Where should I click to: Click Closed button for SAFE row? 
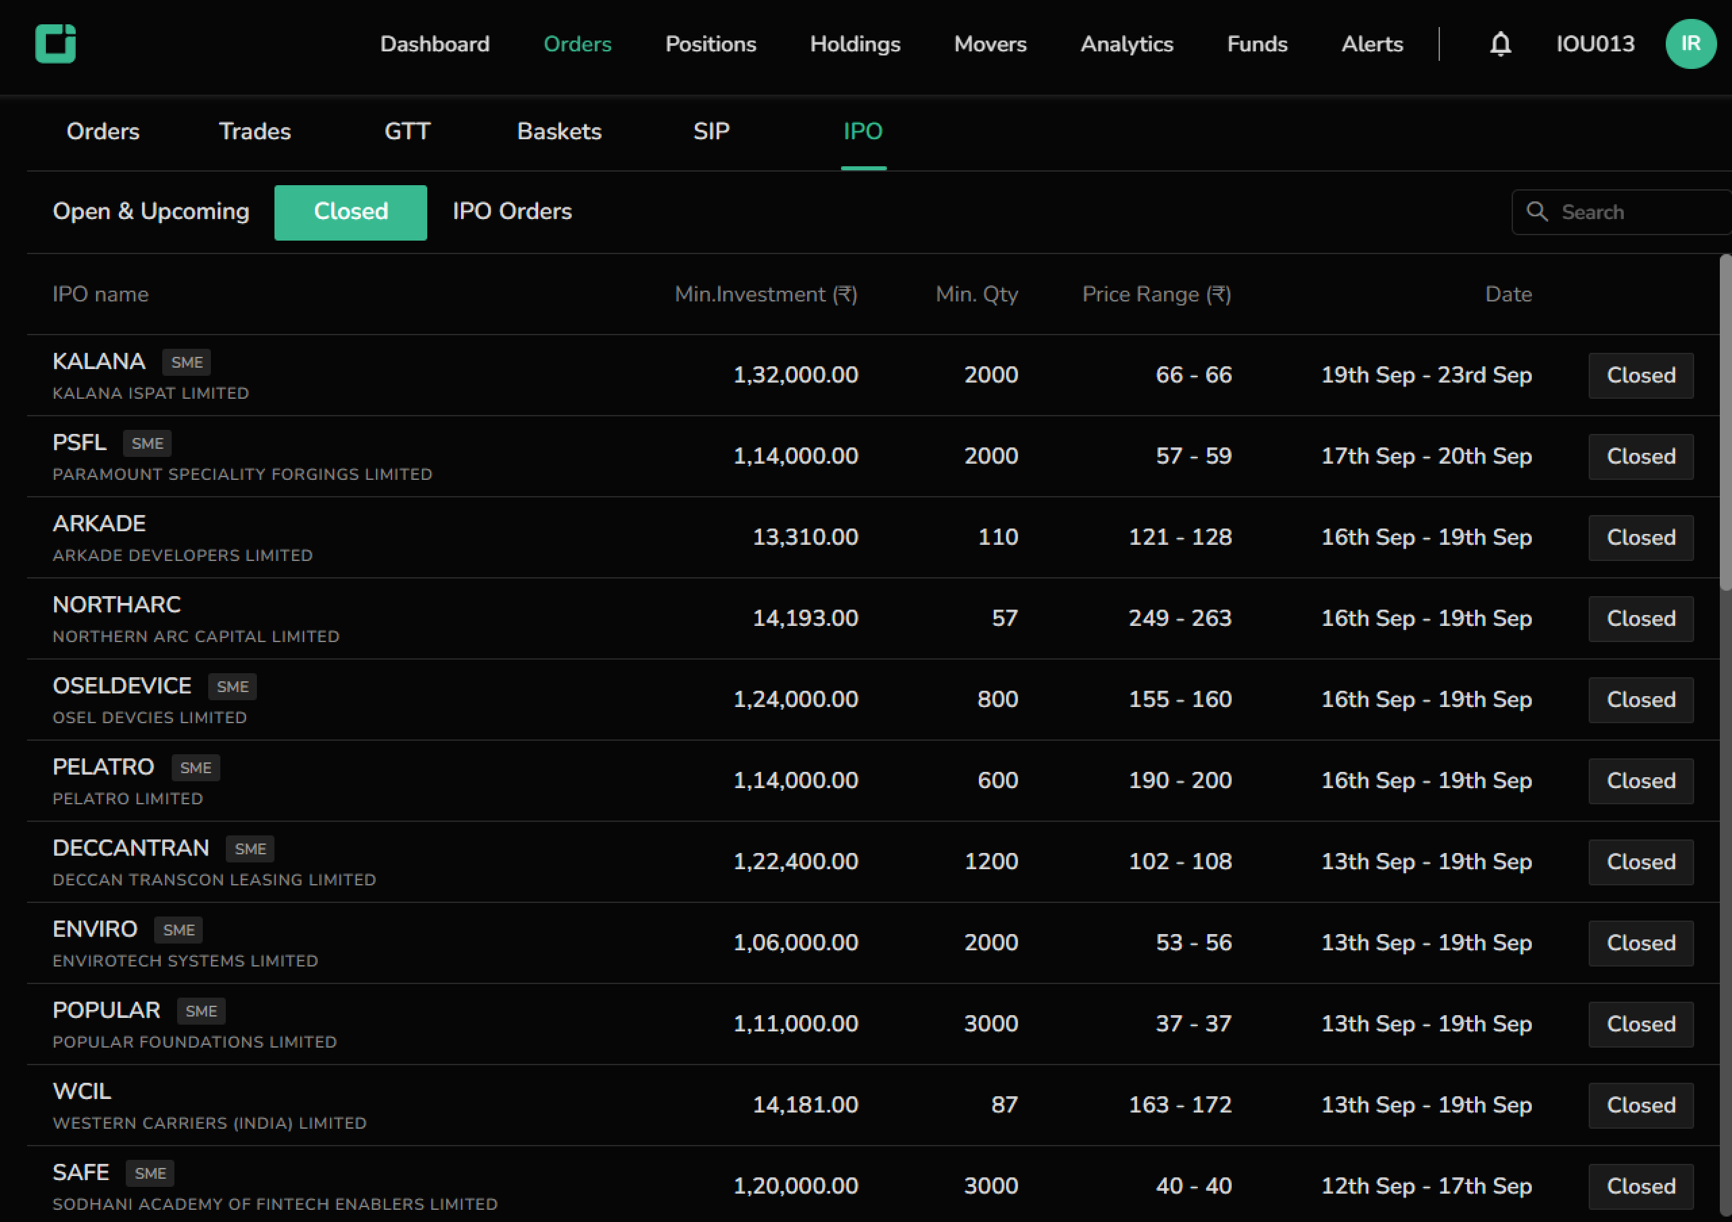1641,1186
